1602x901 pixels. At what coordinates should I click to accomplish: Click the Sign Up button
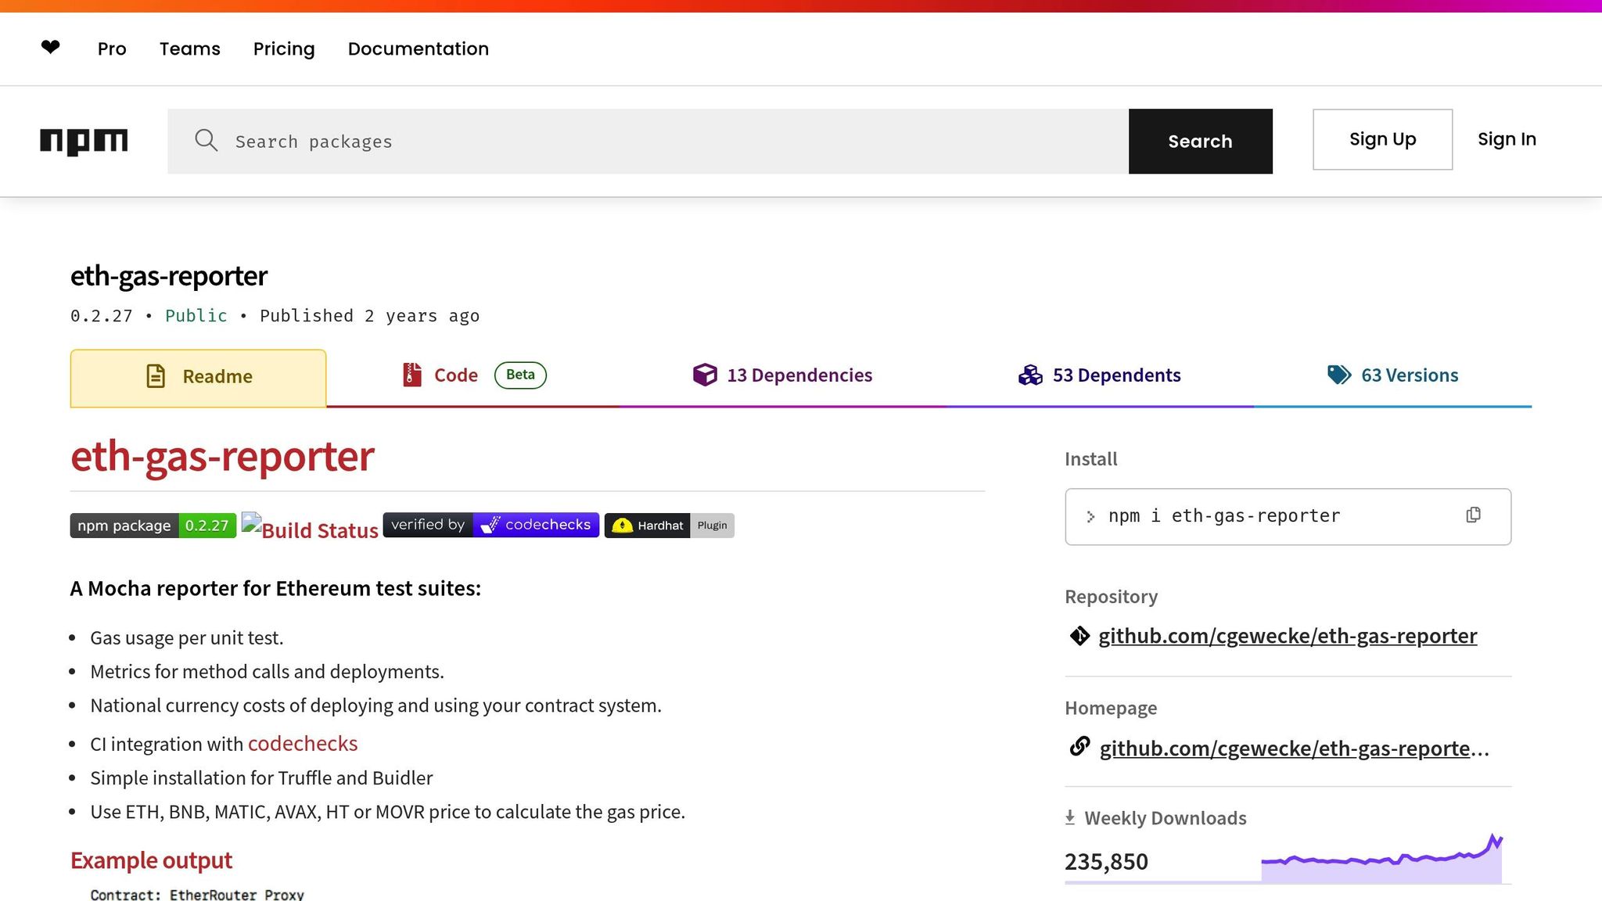(1383, 139)
